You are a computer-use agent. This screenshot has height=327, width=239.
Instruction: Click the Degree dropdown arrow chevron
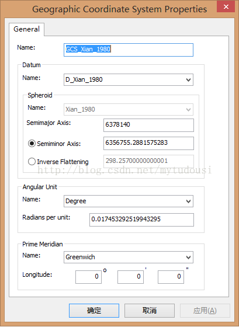188,201
